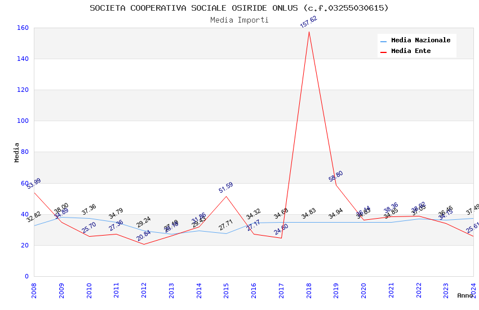This screenshot has height=310, width=479.
Task: Click the 0 y-axis label
Action: coord(26,276)
